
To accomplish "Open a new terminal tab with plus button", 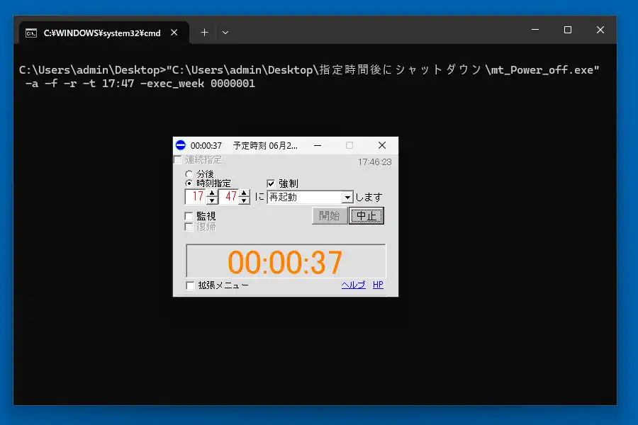I will click(x=204, y=33).
